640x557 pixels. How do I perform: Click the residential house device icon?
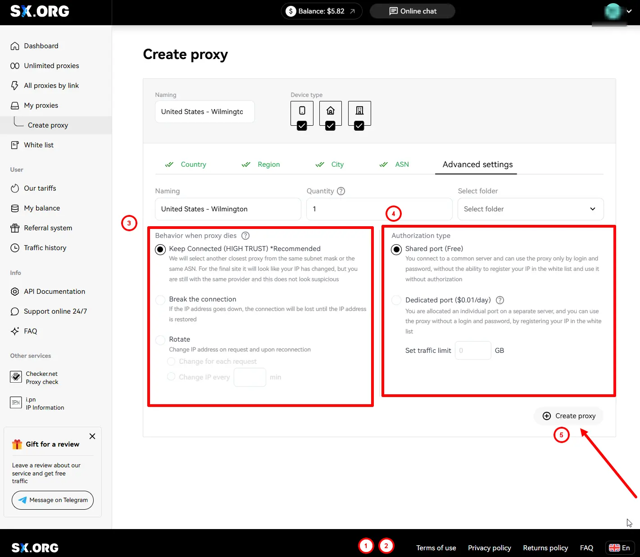pyautogui.click(x=330, y=111)
